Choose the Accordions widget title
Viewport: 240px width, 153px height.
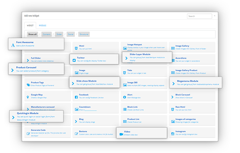pyautogui.click(x=181, y=58)
